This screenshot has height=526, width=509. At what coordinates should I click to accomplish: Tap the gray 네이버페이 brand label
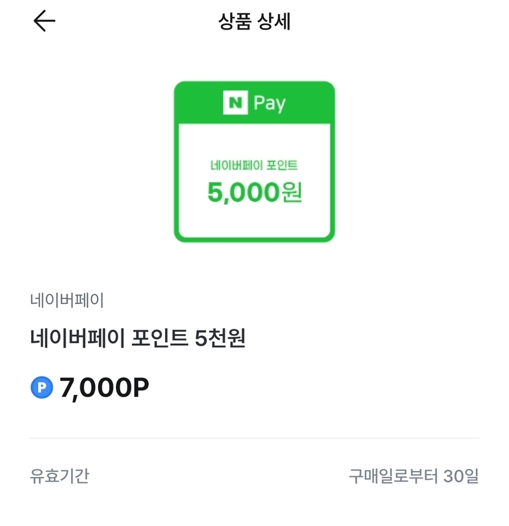coord(67,300)
